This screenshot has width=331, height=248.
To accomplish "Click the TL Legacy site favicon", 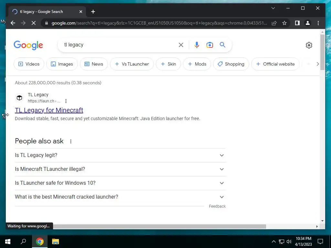I will pyautogui.click(x=19, y=98).
